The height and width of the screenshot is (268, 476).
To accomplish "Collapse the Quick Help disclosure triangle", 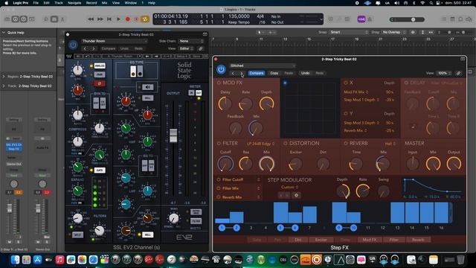I will 4,33.
